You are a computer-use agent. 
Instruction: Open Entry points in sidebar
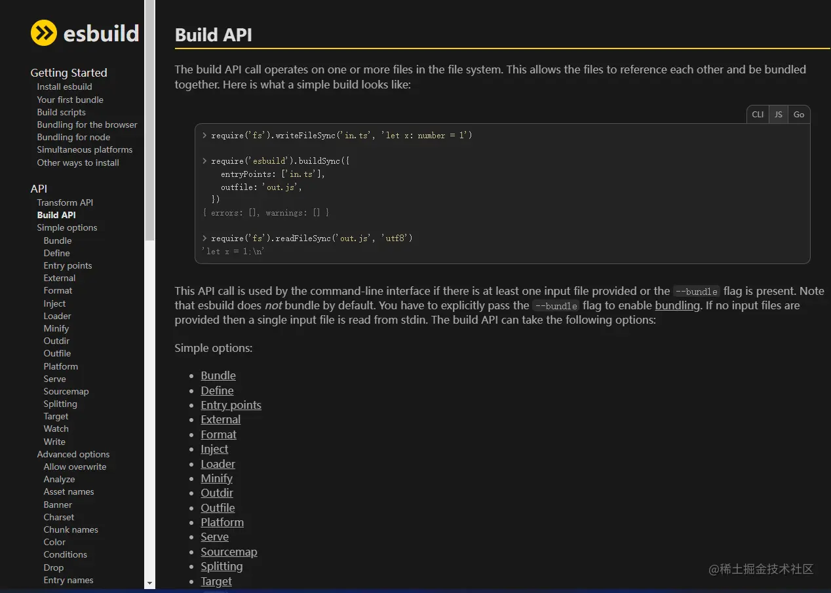(x=68, y=265)
